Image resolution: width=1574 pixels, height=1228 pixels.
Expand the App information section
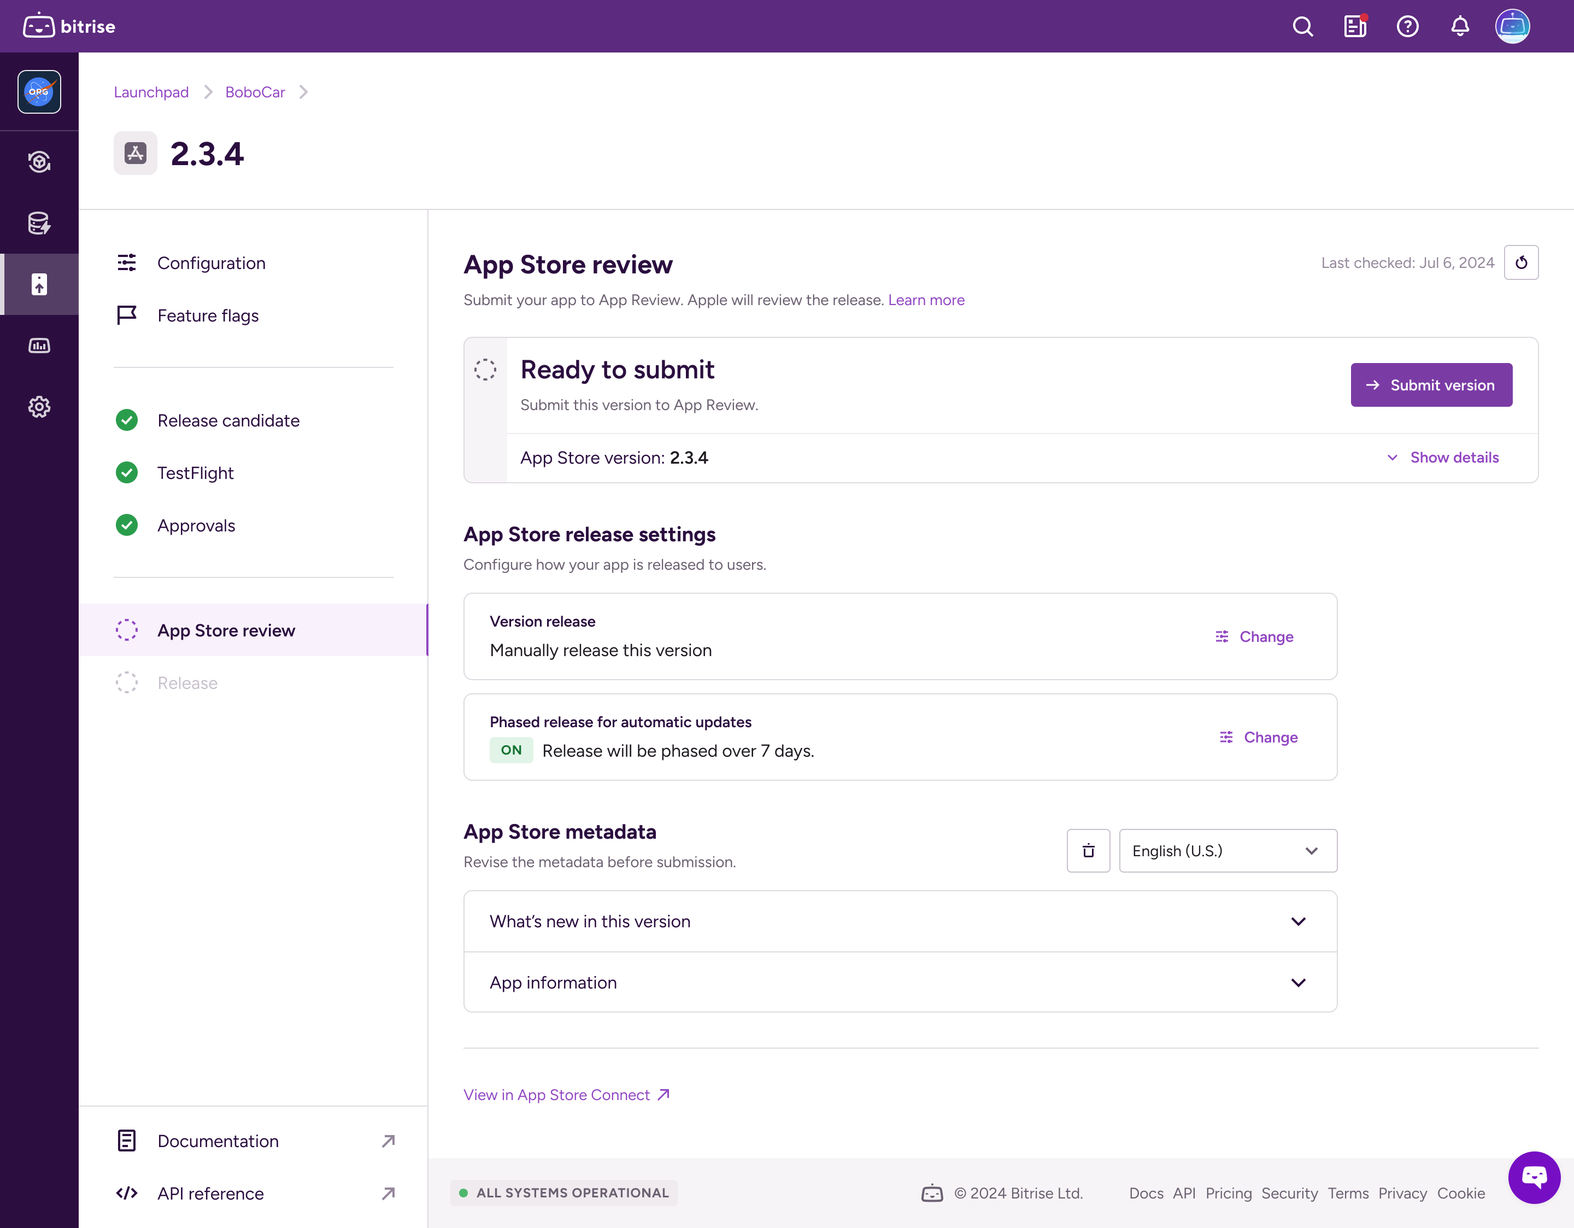point(900,983)
